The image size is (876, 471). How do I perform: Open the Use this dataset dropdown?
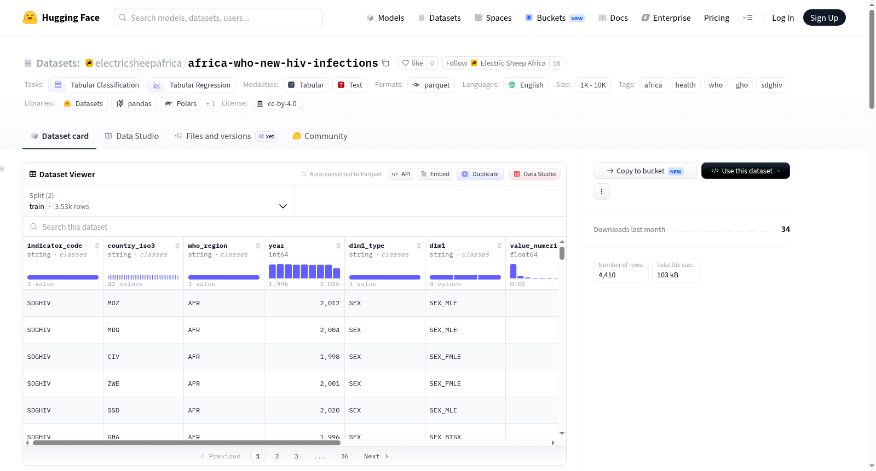pos(745,171)
